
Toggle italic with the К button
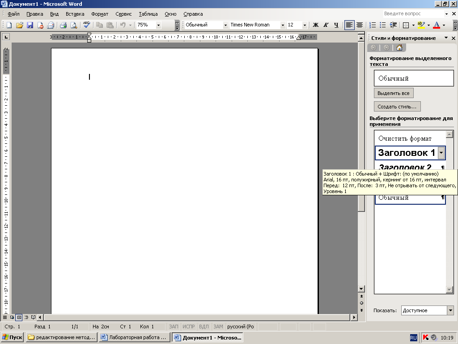click(326, 25)
